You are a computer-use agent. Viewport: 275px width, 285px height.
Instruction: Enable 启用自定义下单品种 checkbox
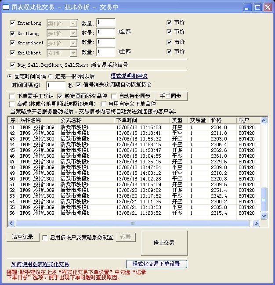[103, 104]
